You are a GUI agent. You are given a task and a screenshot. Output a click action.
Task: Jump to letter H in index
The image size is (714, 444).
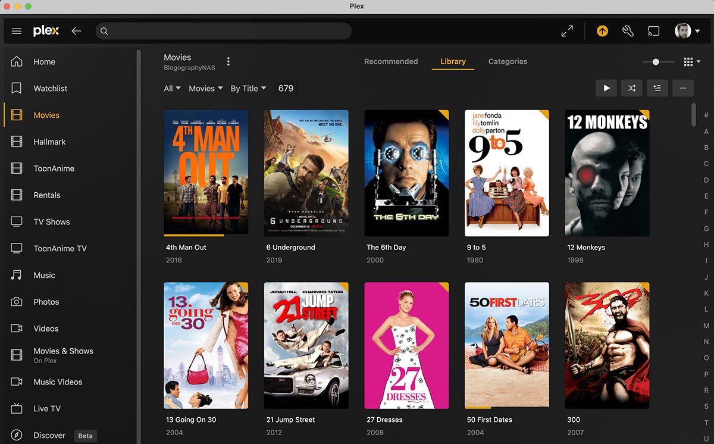pos(706,245)
